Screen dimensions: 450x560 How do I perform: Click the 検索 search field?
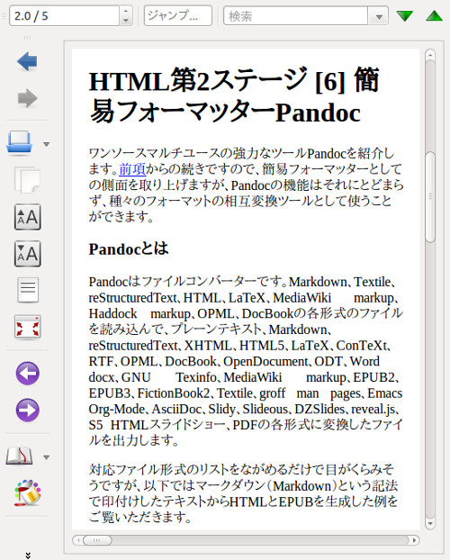[296, 16]
